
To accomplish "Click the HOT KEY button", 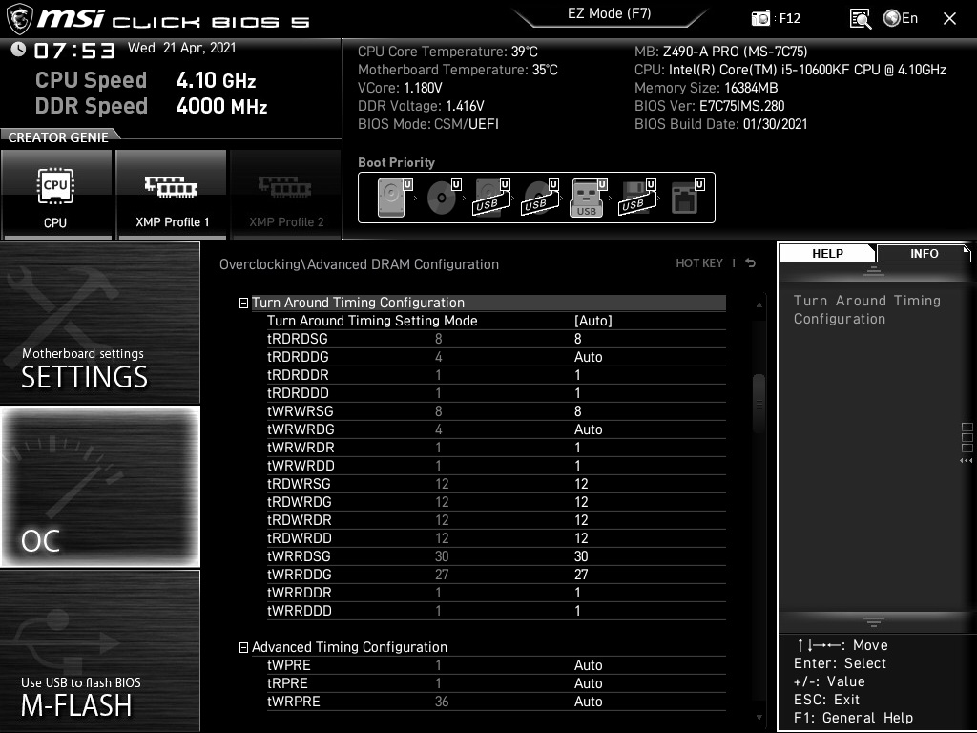I will [699, 263].
